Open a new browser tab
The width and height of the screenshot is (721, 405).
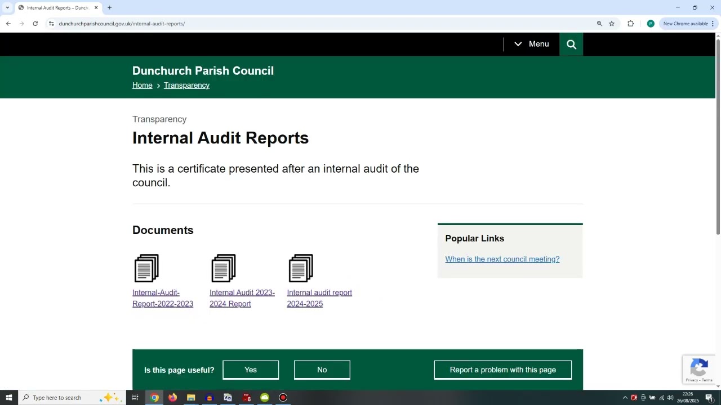pos(109,8)
